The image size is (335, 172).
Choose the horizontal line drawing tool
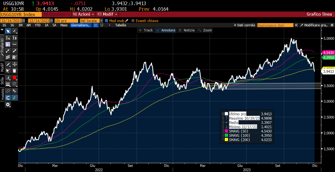15,44
